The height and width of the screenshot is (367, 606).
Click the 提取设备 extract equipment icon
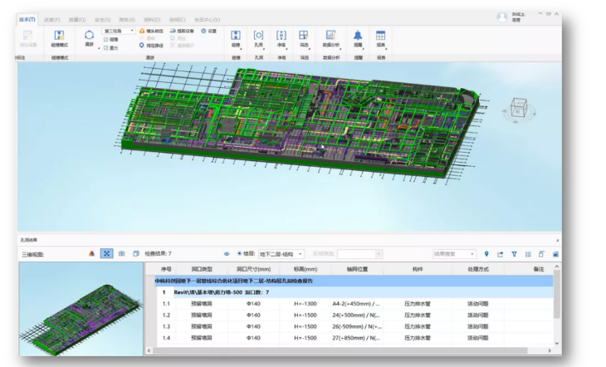pyautogui.click(x=173, y=31)
